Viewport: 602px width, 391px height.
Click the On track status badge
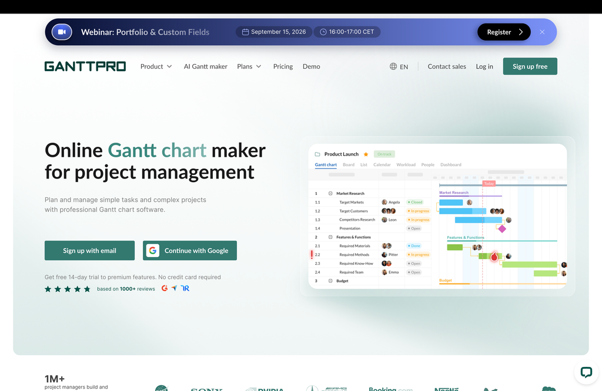click(384, 154)
